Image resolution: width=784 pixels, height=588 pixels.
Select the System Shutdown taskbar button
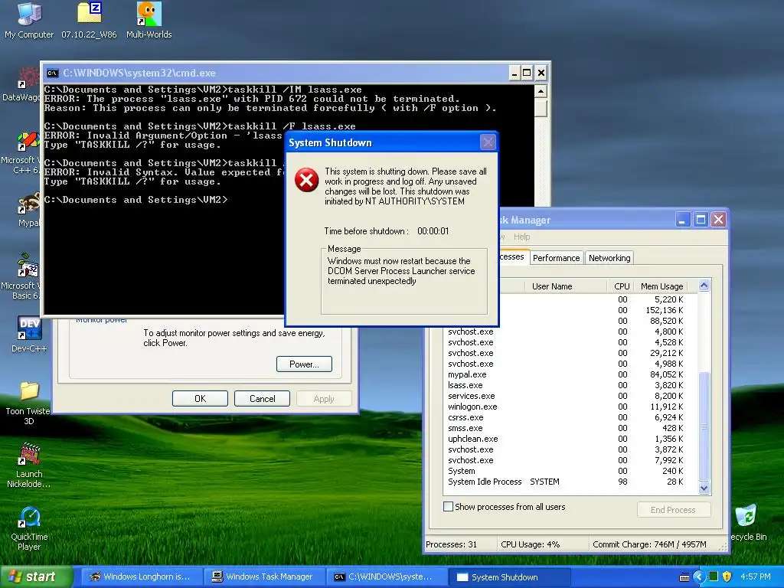pos(509,577)
